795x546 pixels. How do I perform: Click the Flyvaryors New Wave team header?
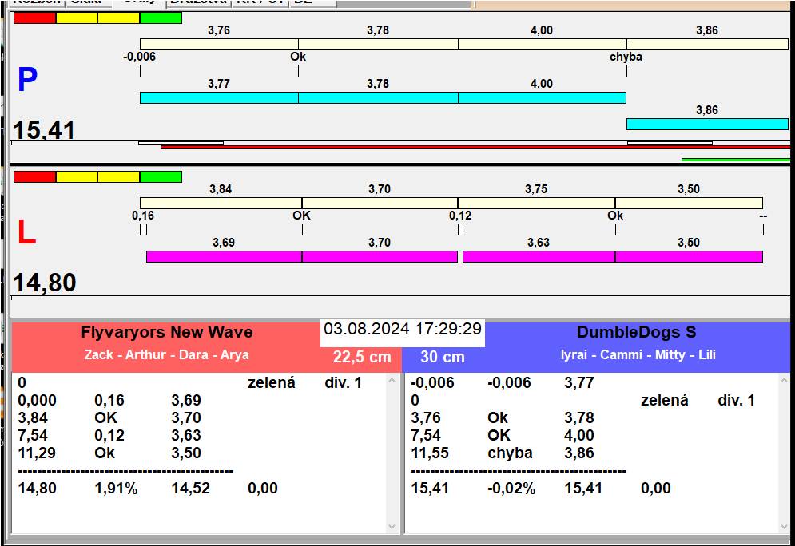click(166, 333)
